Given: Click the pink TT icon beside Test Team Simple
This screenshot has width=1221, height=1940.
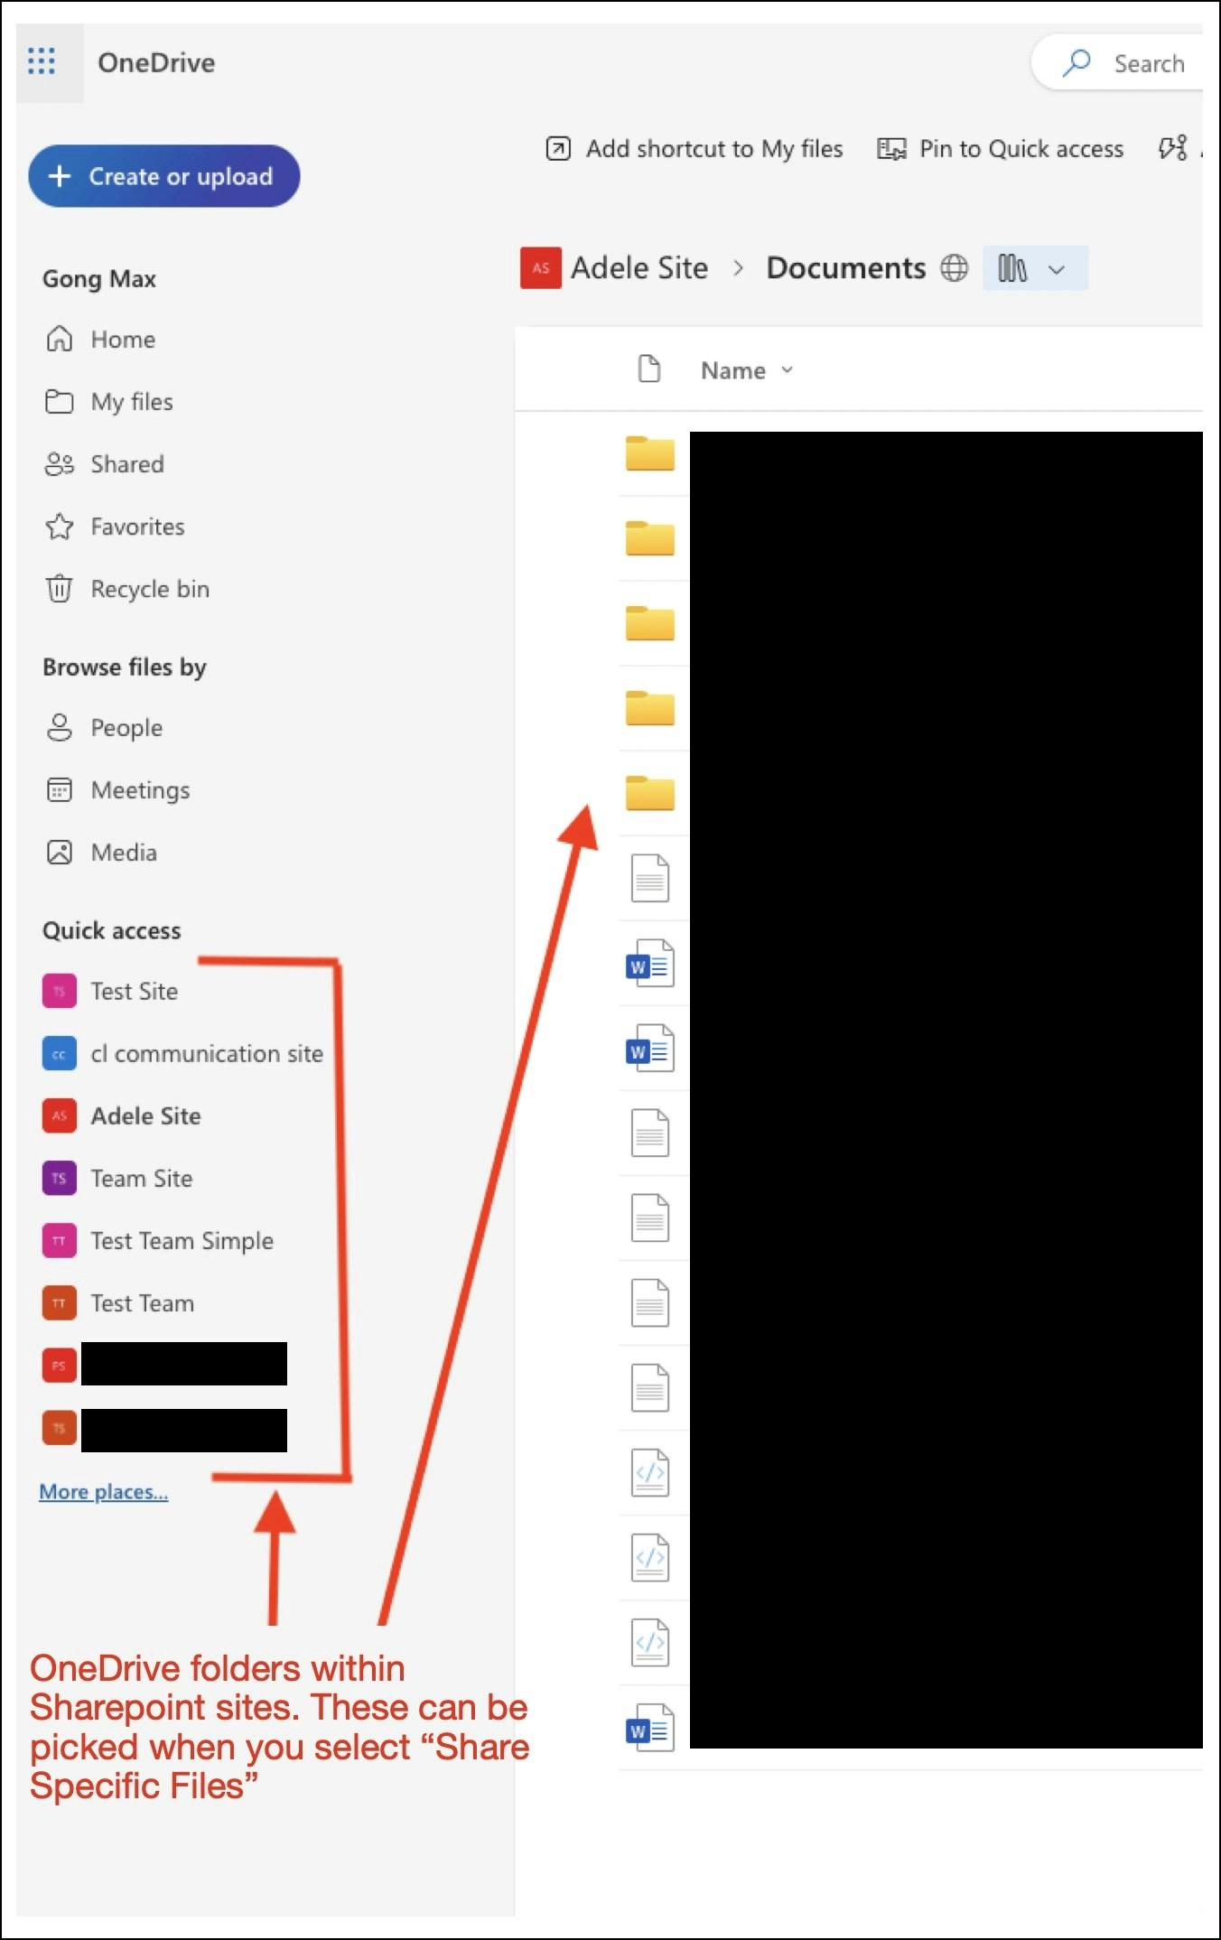Looking at the screenshot, I should (x=60, y=1240).
